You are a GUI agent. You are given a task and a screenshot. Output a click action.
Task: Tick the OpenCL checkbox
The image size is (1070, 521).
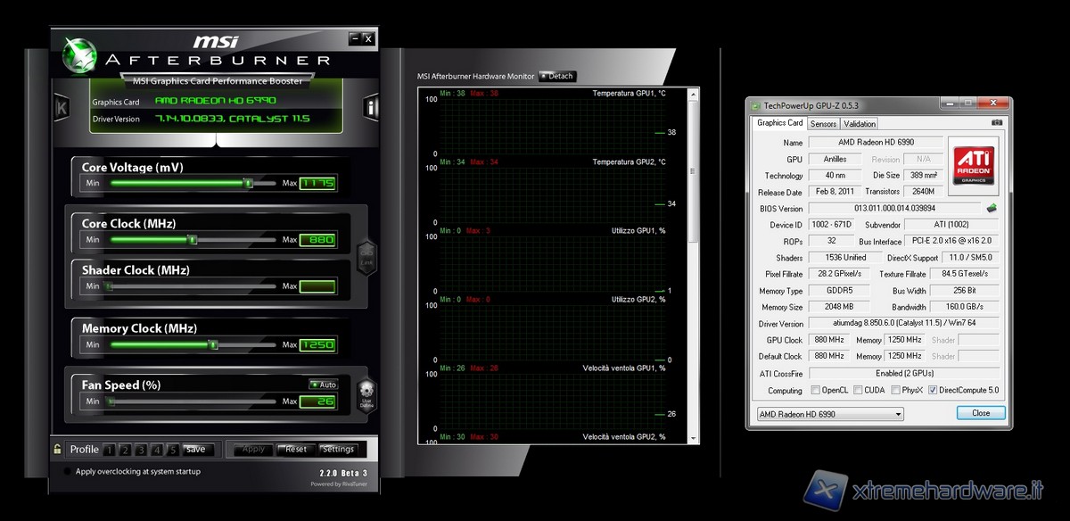point(815,390)
